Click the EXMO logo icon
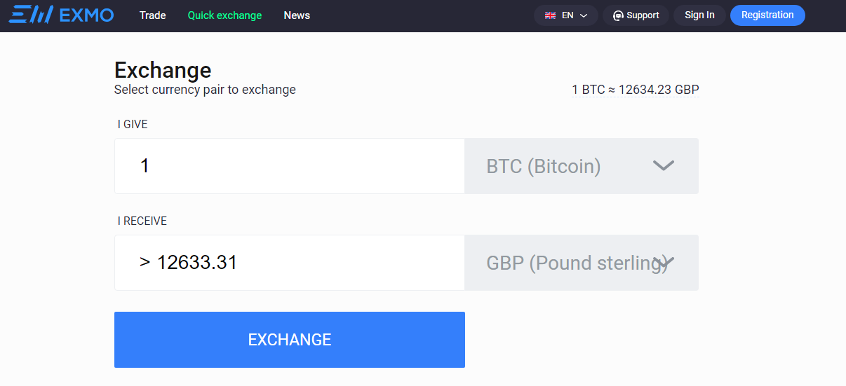Viewport: 846px width, 386px height. tap(31, 15)
